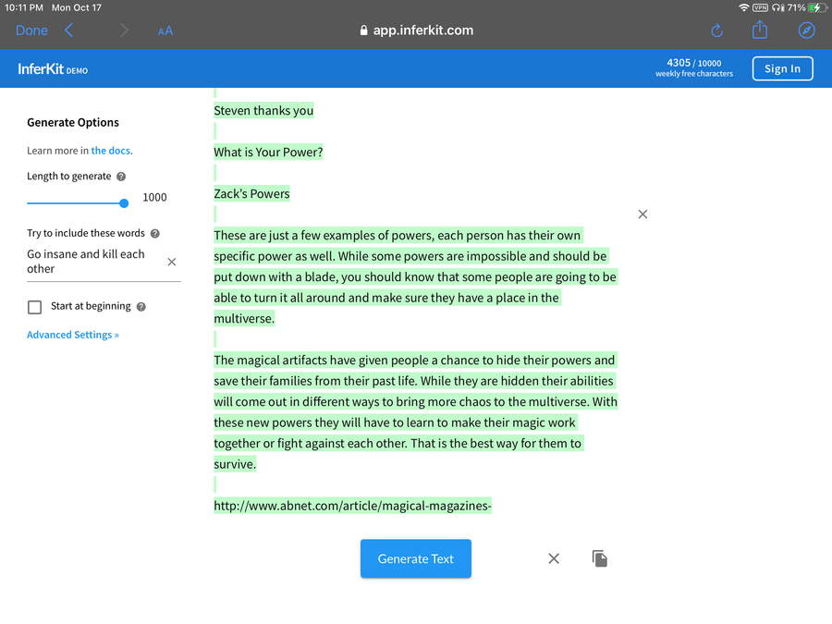Click paragraph starting 'The magical artifacts'
This screenshot has height=624, width=832.
tap(415, 411)
